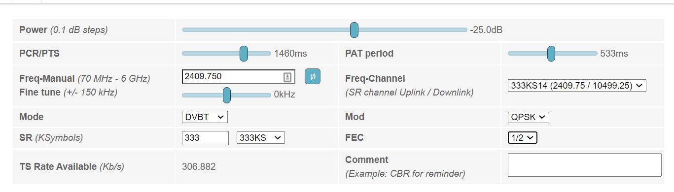Focus the Freq-Manual 2409.750 input
Image resolution: width=674 pixels, height=192 pixels.
(239, 77)
